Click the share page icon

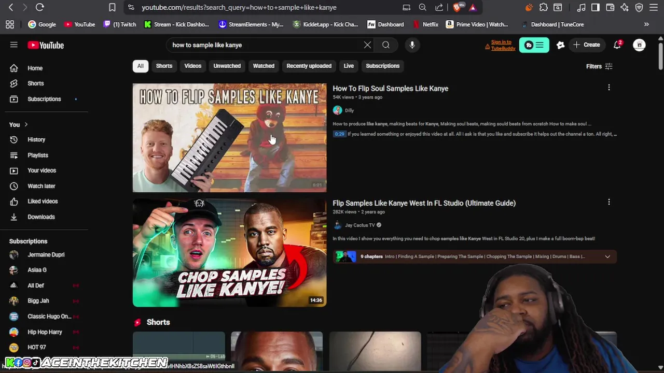pos(439,7)
